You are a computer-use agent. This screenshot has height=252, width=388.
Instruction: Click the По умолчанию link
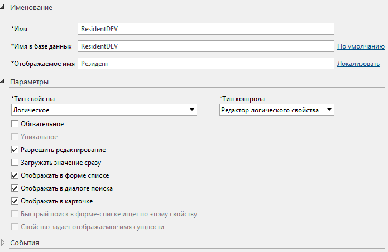360,46
